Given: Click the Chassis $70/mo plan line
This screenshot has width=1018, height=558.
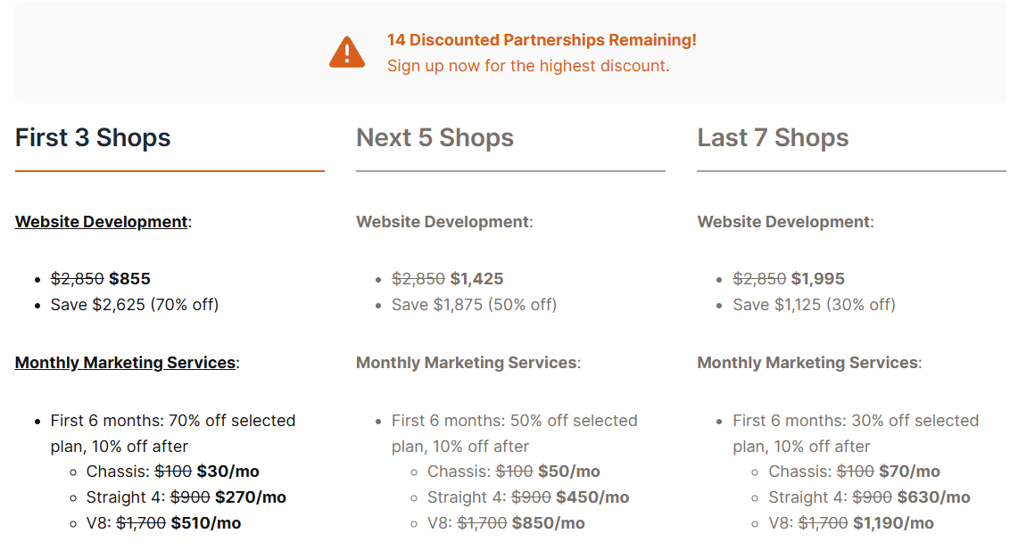Looking at the screenshot, I should point(855,472).
